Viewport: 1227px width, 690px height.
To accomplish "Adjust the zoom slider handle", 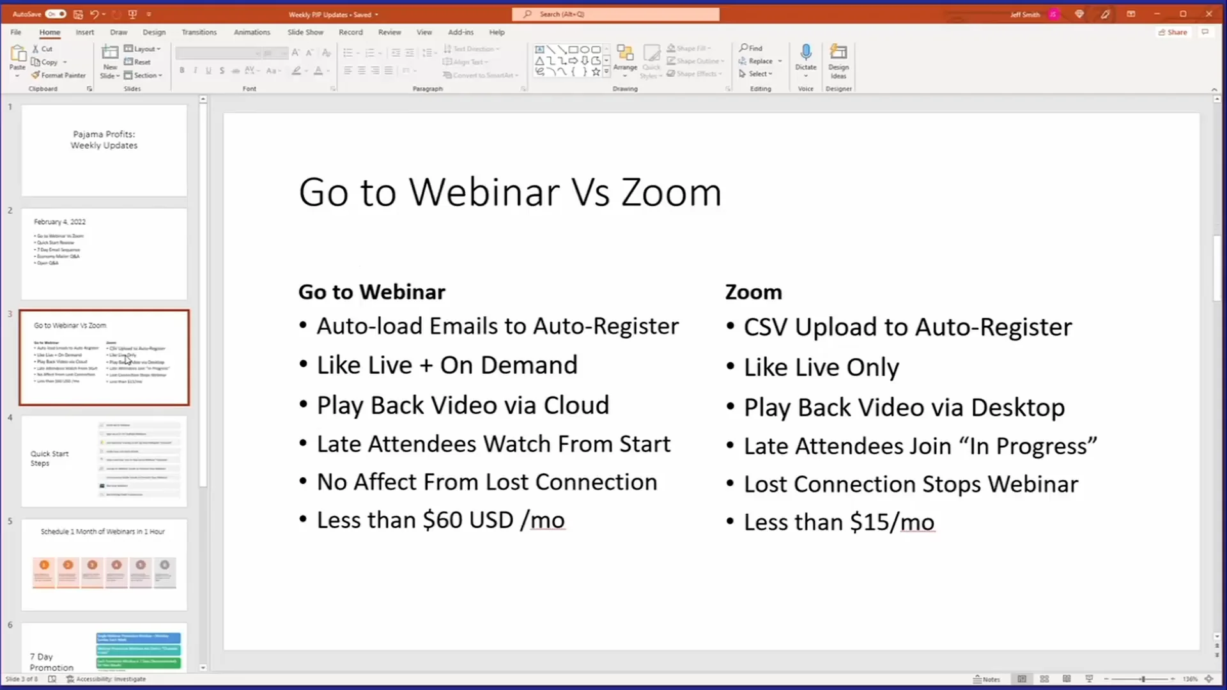I will click(x=1143, y=679).
